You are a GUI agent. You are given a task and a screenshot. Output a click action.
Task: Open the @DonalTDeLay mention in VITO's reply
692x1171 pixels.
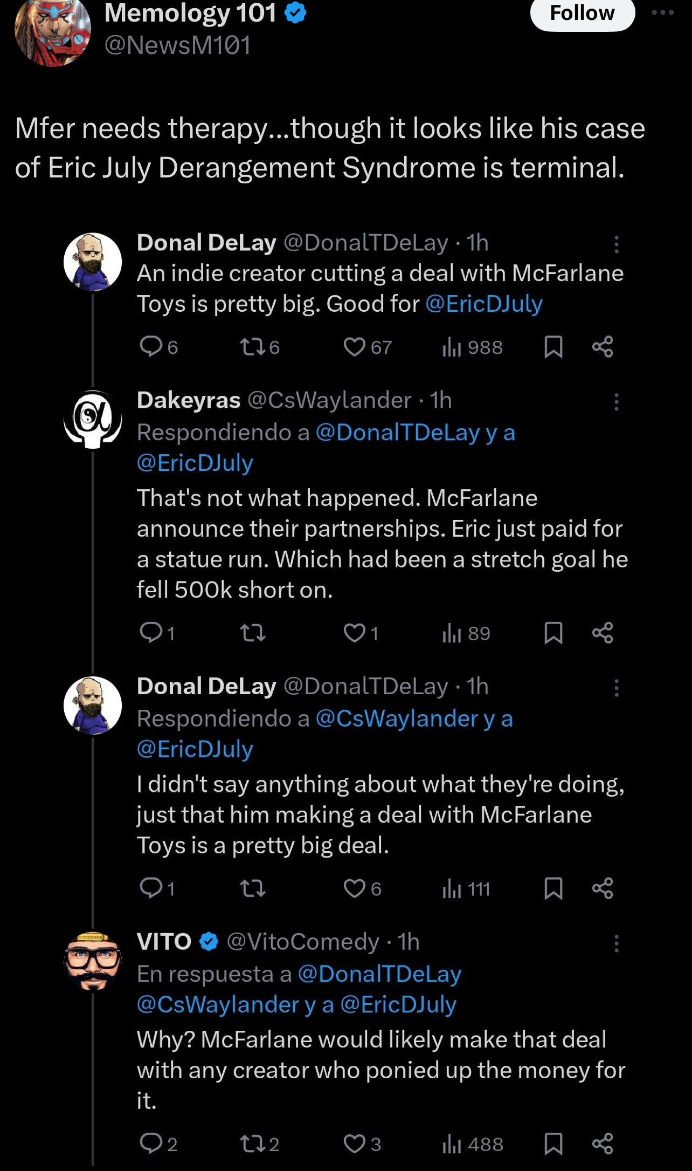[379, 974]
